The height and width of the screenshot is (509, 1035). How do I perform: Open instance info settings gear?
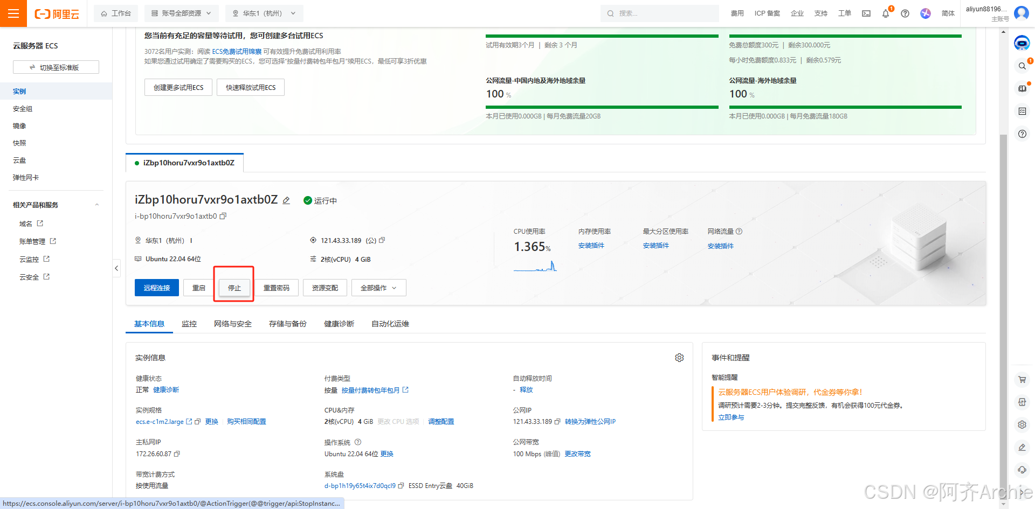(x=679, y=358)
